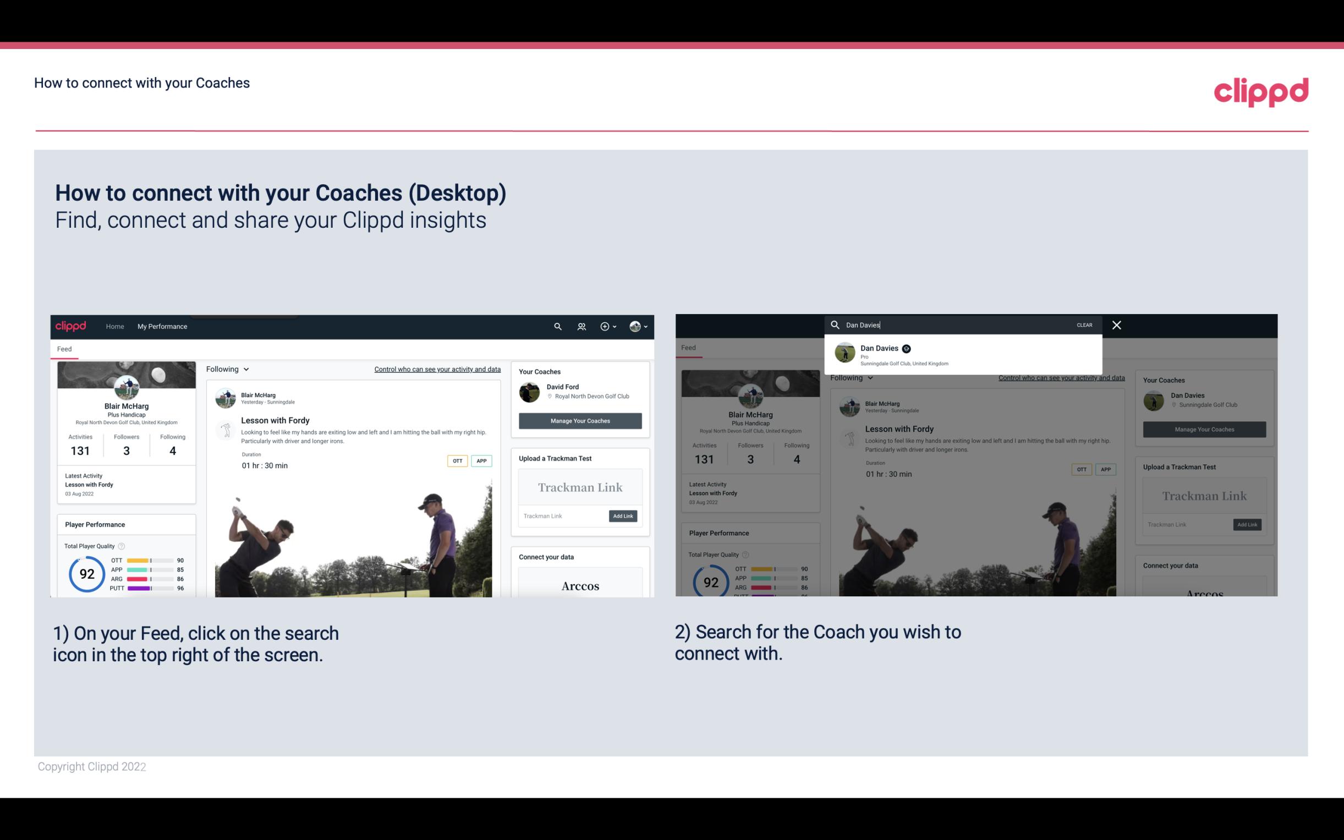Screen dimensions: 1344x840
Task: Click the Trackman Link input field
Action: pyautogui.click(x=561, y=515)
